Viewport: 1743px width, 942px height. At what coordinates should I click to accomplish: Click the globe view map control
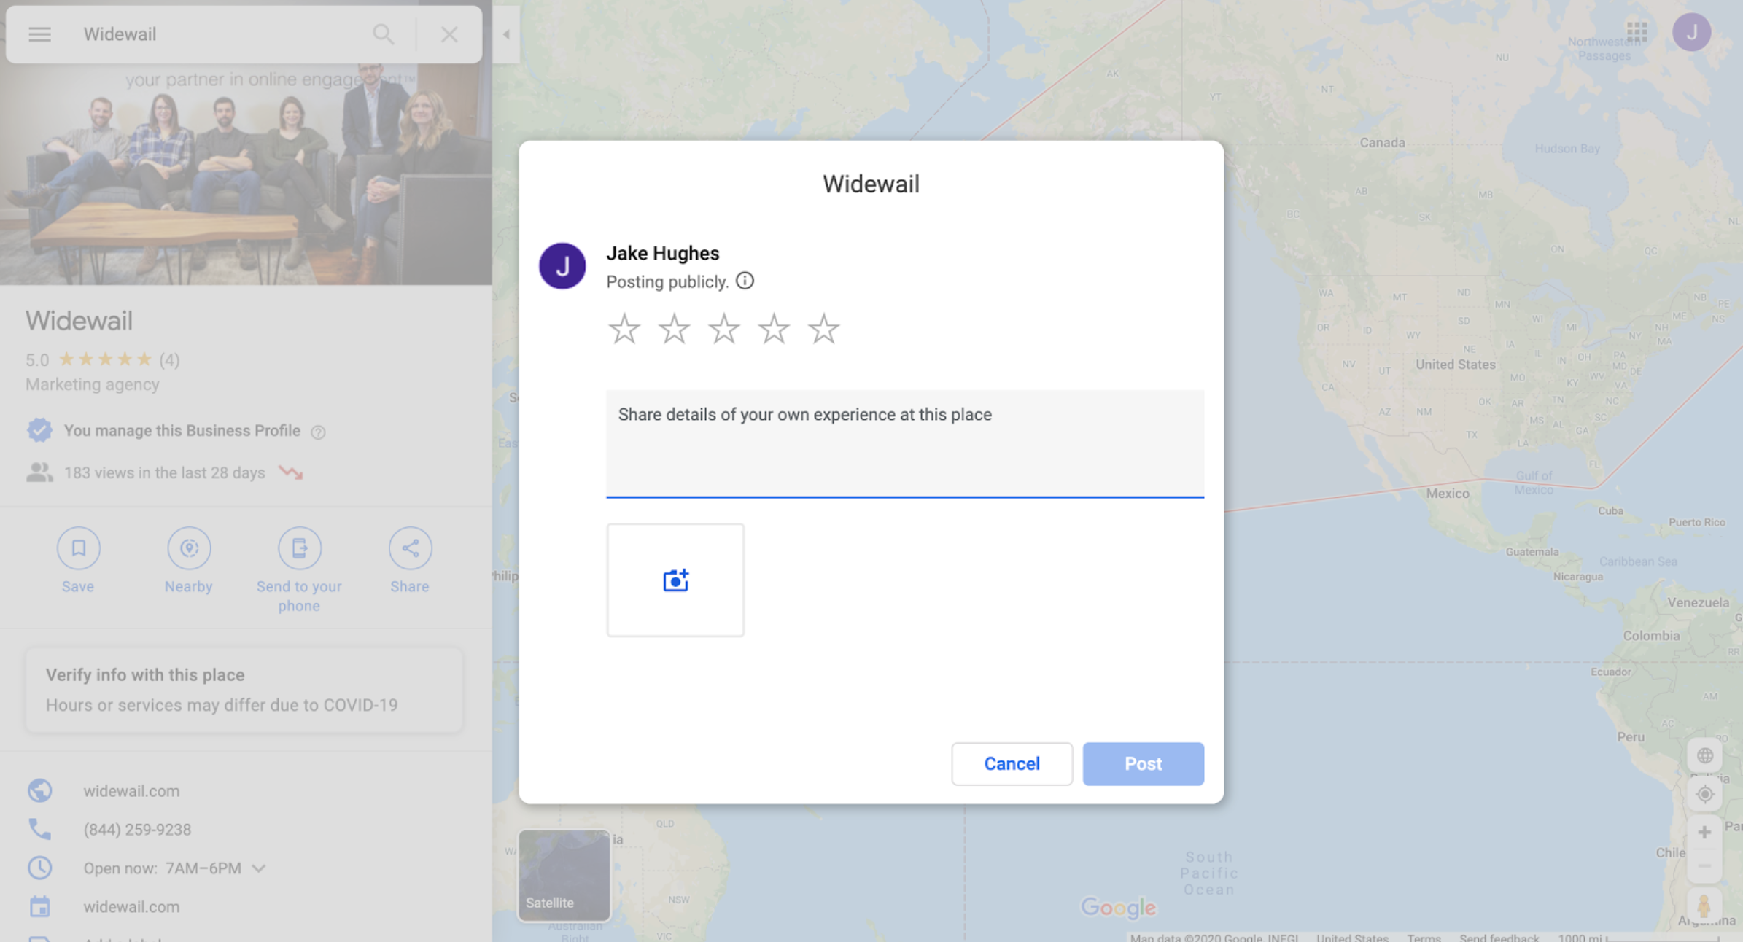click(1704, 756)
